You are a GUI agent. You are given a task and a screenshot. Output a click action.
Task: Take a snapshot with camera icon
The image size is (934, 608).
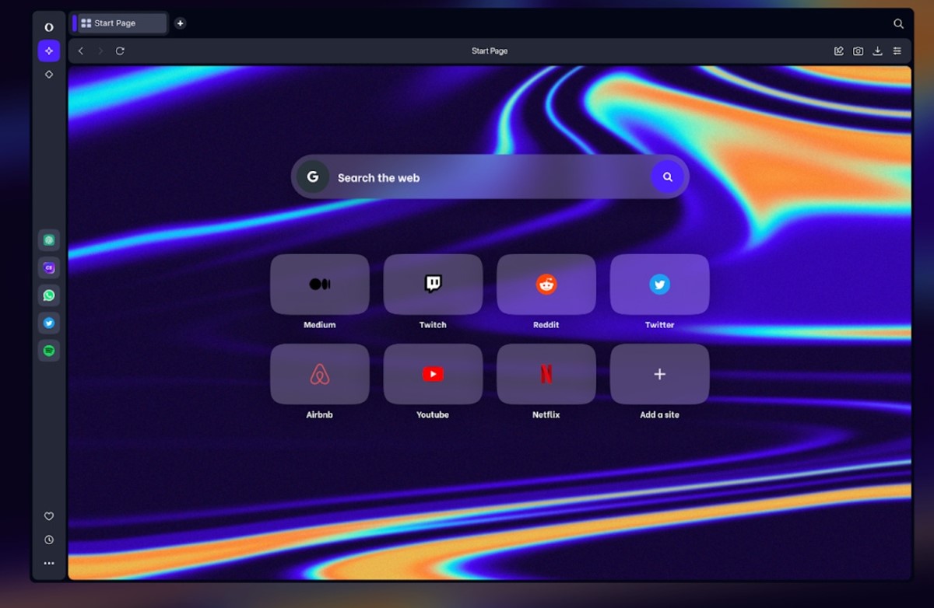[858, 51]
